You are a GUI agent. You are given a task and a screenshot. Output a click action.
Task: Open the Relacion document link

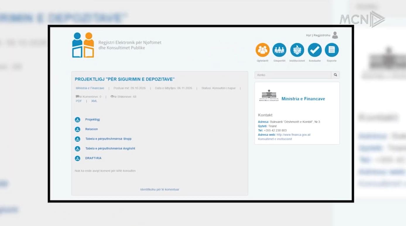(x=92, y=129)
